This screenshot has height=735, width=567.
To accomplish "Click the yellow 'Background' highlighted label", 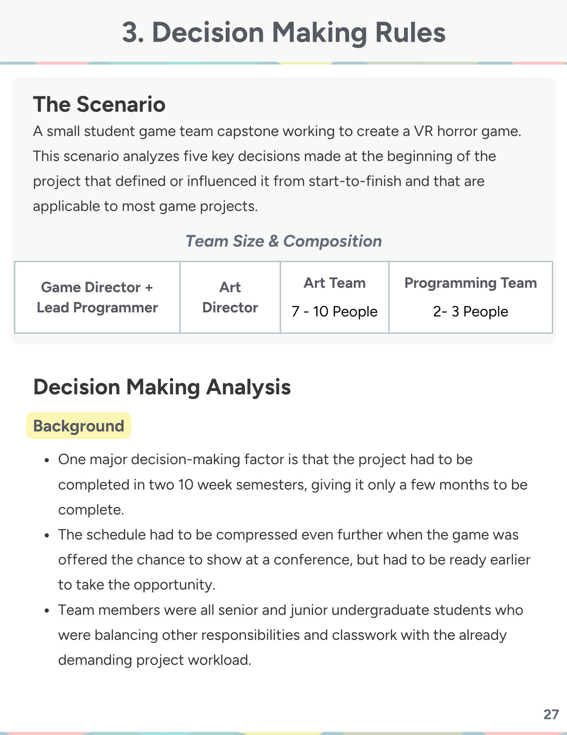I will [x=79, y=426].
